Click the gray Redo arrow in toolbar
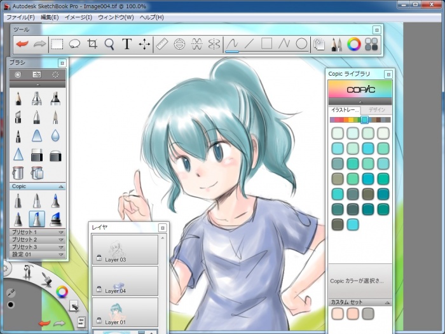This screenshot has width=445, height=334. tap(39, 44)
